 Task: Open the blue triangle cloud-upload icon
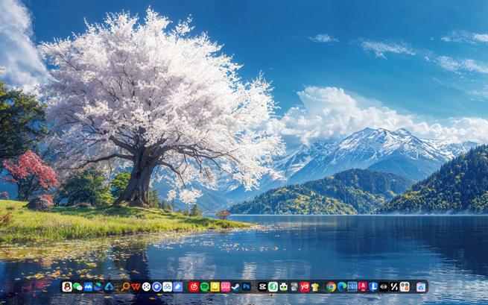109,286
